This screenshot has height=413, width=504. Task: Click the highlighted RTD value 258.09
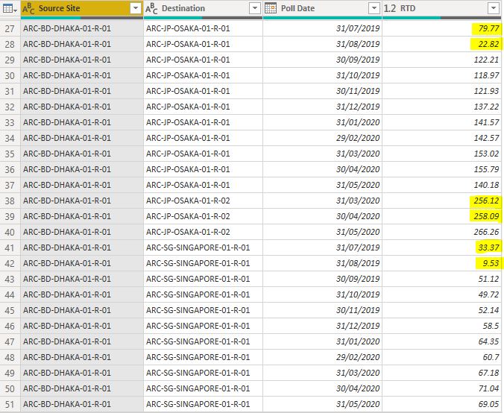click(x=487, y=216)
